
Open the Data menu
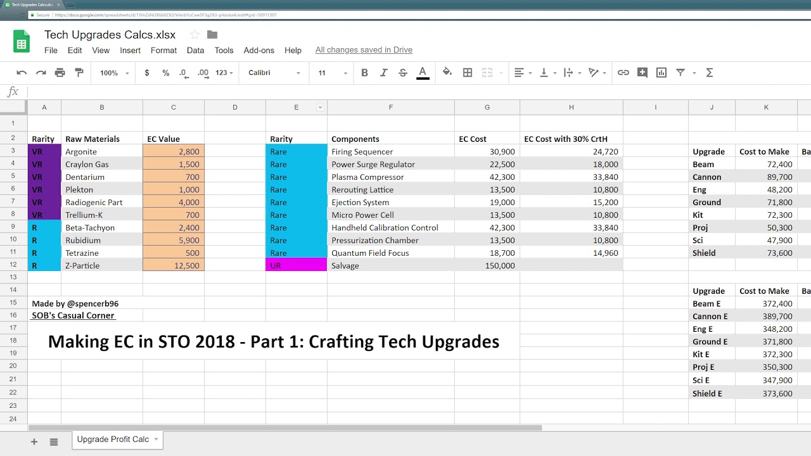[195, 50]
